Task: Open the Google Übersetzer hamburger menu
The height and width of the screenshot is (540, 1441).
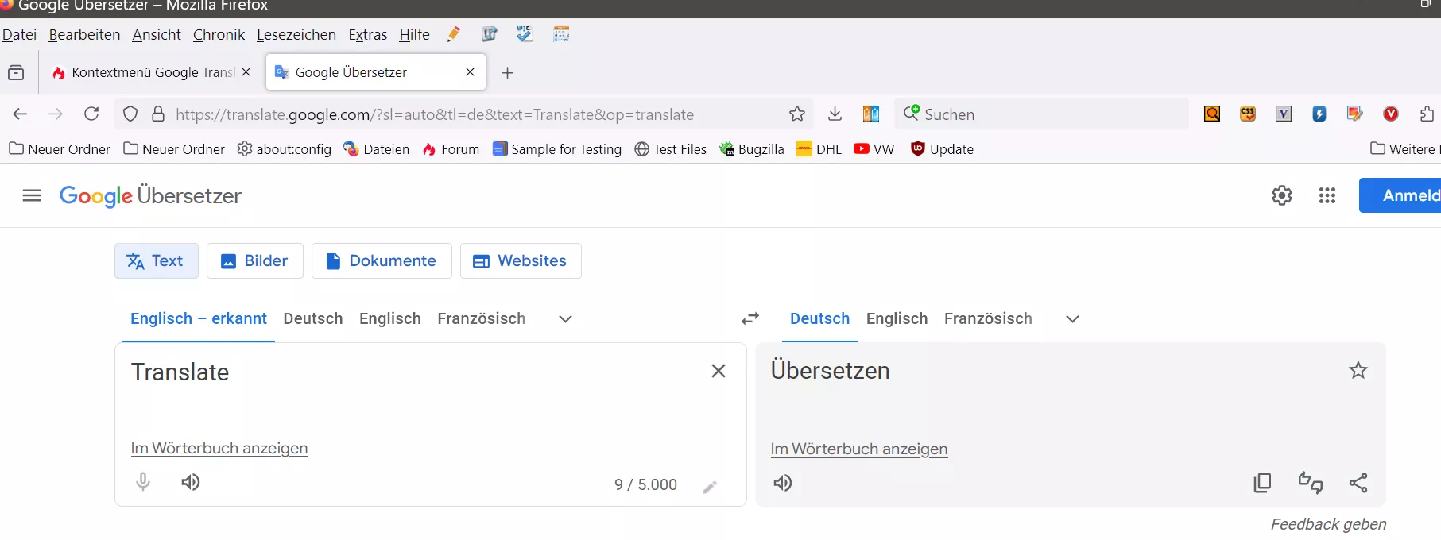Action: coord(32,195)
